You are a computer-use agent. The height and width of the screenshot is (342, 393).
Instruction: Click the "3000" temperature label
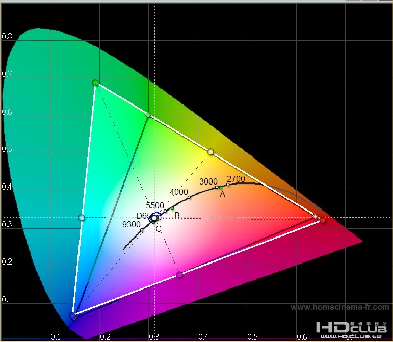(x=208, y=181)
